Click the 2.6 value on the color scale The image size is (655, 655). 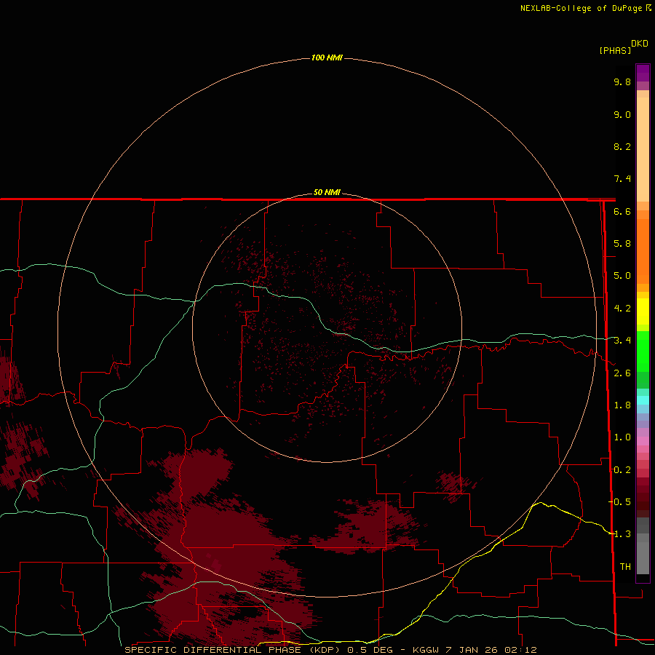click(x=622, y=373)
